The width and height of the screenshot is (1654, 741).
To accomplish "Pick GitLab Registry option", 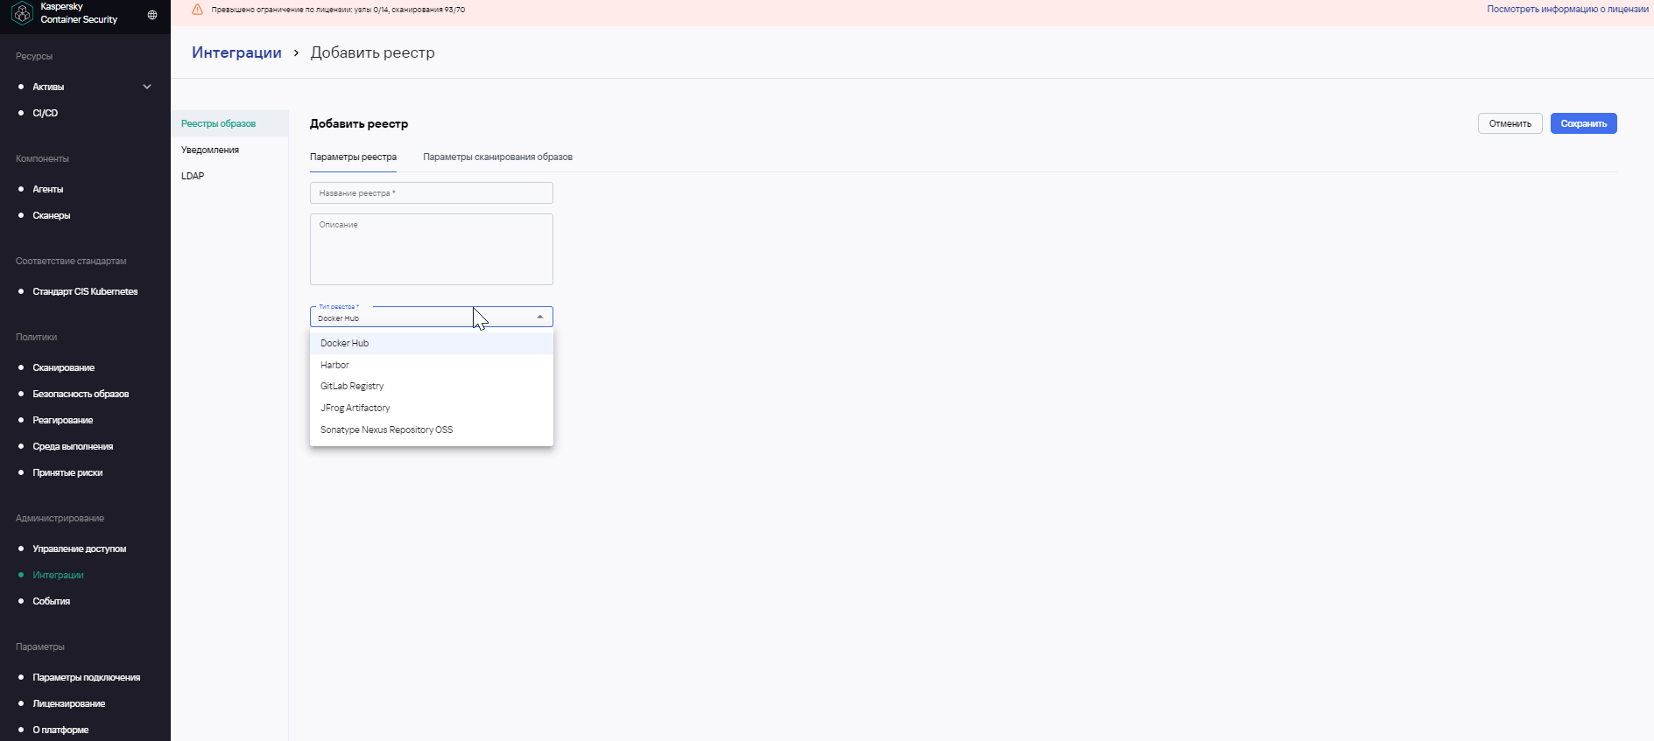I will (x=432, y=386).
